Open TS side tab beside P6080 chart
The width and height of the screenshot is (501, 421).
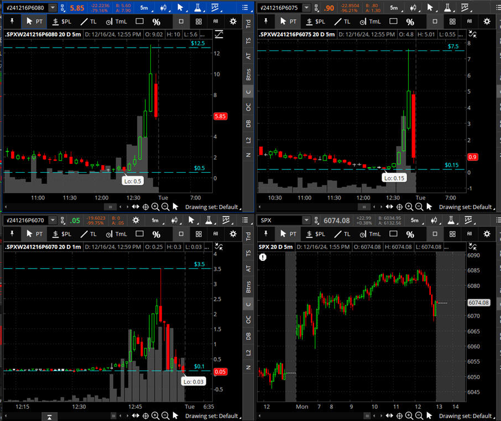click(248, 41)
